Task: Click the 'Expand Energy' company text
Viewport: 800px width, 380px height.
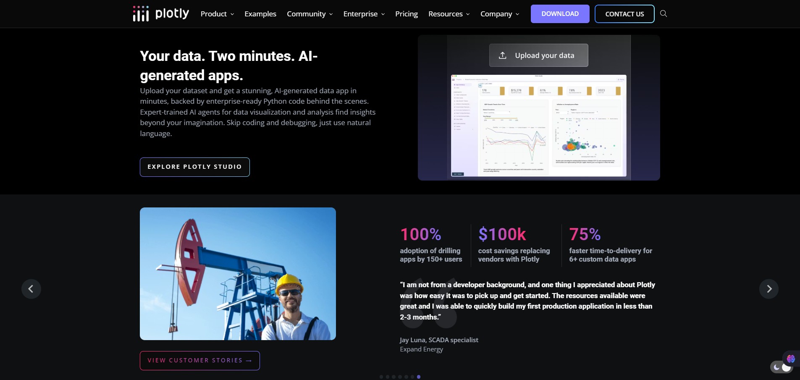Action: 421,349
